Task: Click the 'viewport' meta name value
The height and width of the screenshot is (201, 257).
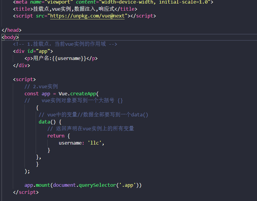Action: click(59, 2)
